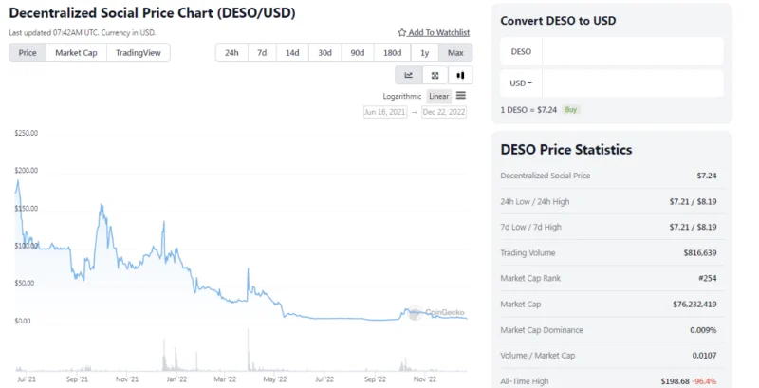
Task: Click the Volume / Market Cap label
Action: pyautogui.click(x=538, y=356)
